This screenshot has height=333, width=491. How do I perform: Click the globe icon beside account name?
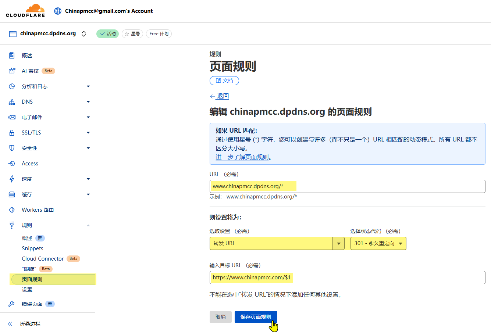click(58, 11)
